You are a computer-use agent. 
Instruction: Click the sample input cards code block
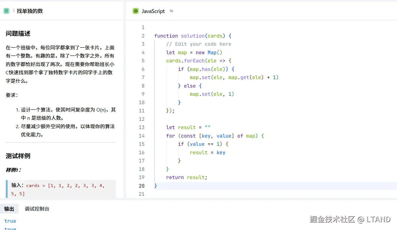[61, 189]
